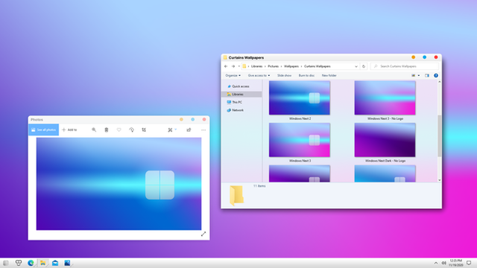Viewport: 477px width, 268px height.
Task: Open the Start button on taskbar
Action: point(6,263)
